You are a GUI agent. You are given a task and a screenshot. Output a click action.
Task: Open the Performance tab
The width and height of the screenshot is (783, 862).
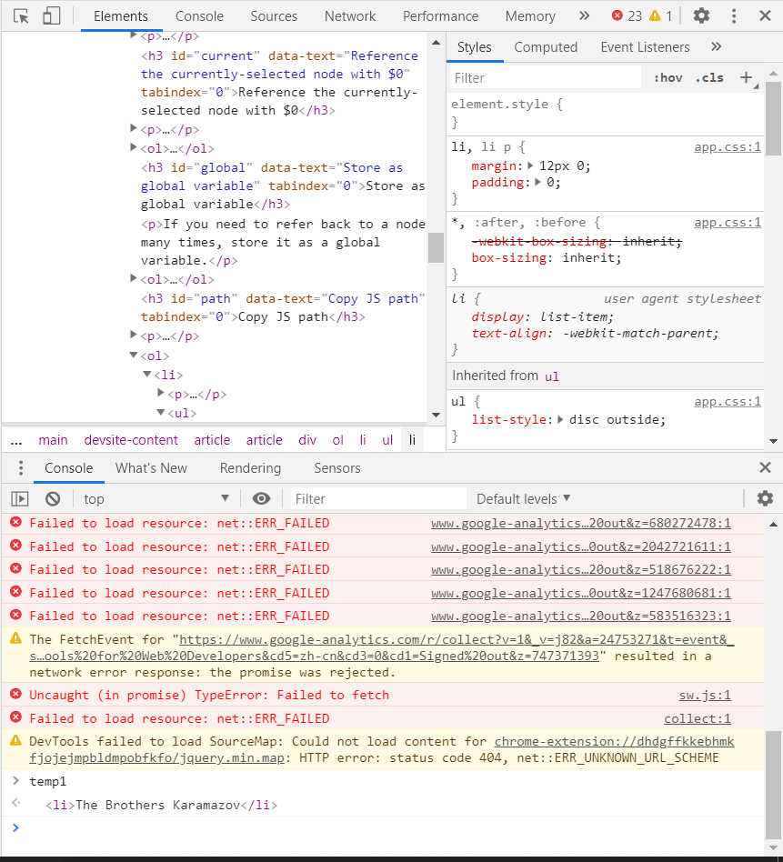pos(440,16)
